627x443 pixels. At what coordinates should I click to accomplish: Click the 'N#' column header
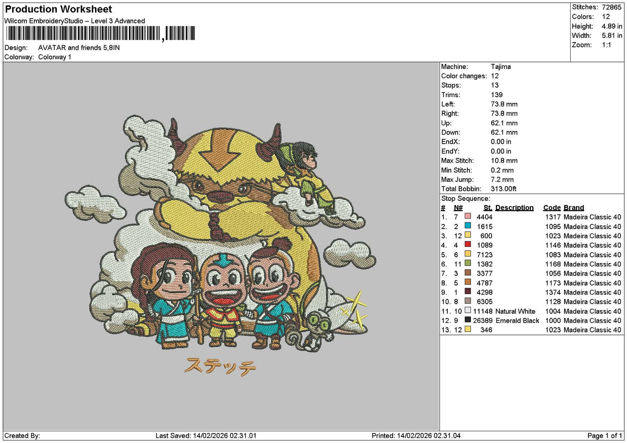(458, 207)
